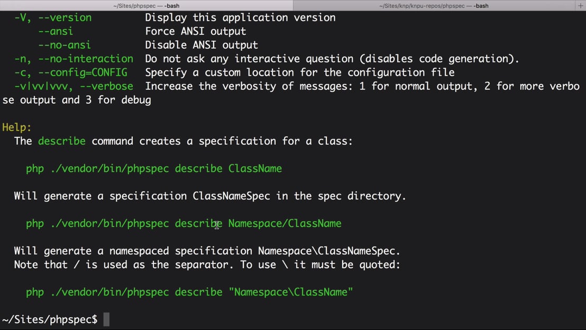The height and width of the screenshot is (330, 586).
Task: Click the yellow 'Help:' heading
Action: pyautogui.click(x=17, y=127)
